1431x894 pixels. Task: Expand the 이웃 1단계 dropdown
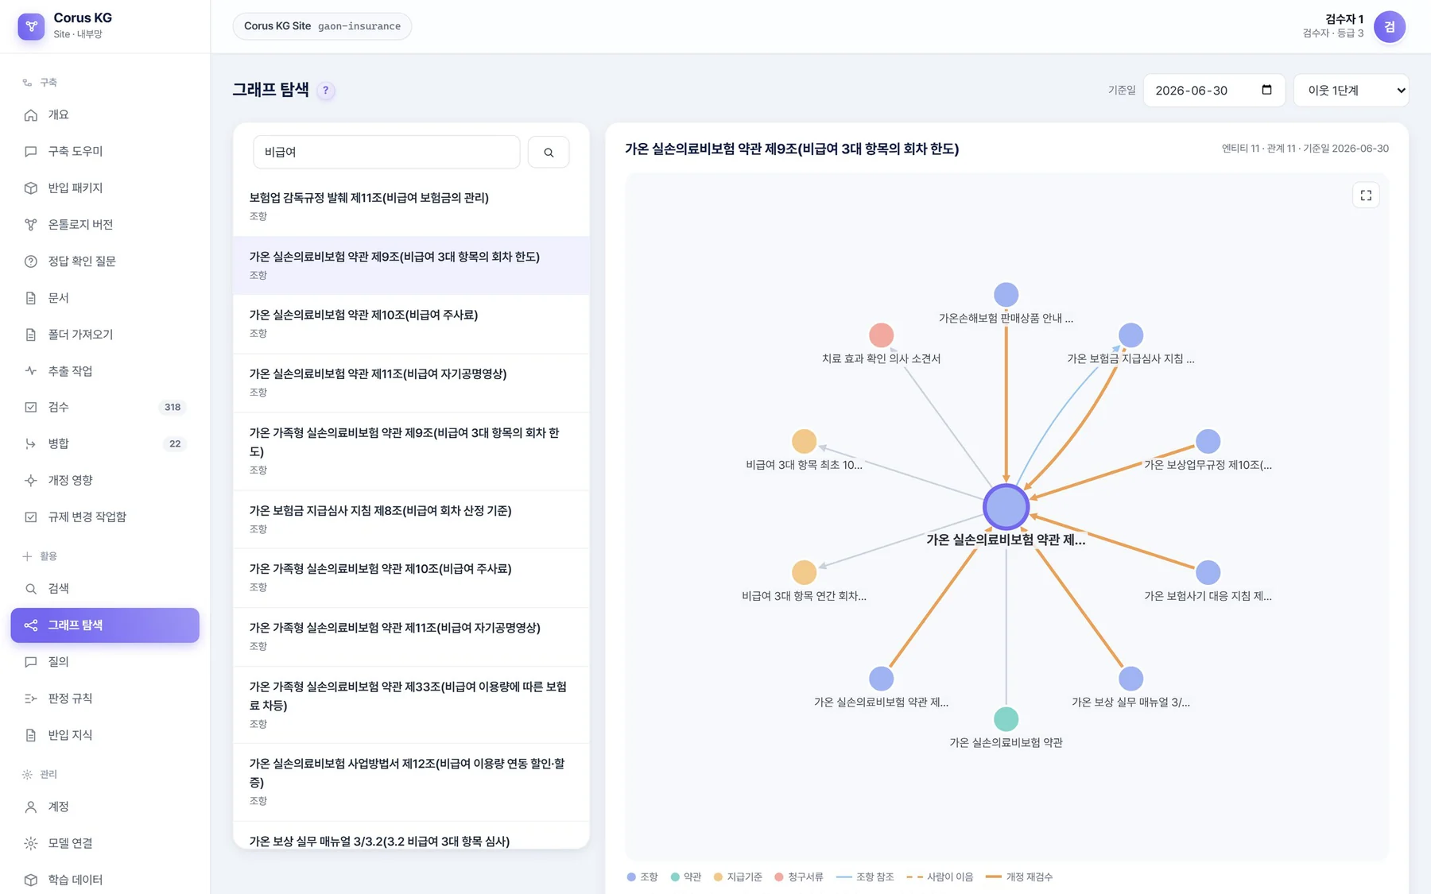[1351, 91]
